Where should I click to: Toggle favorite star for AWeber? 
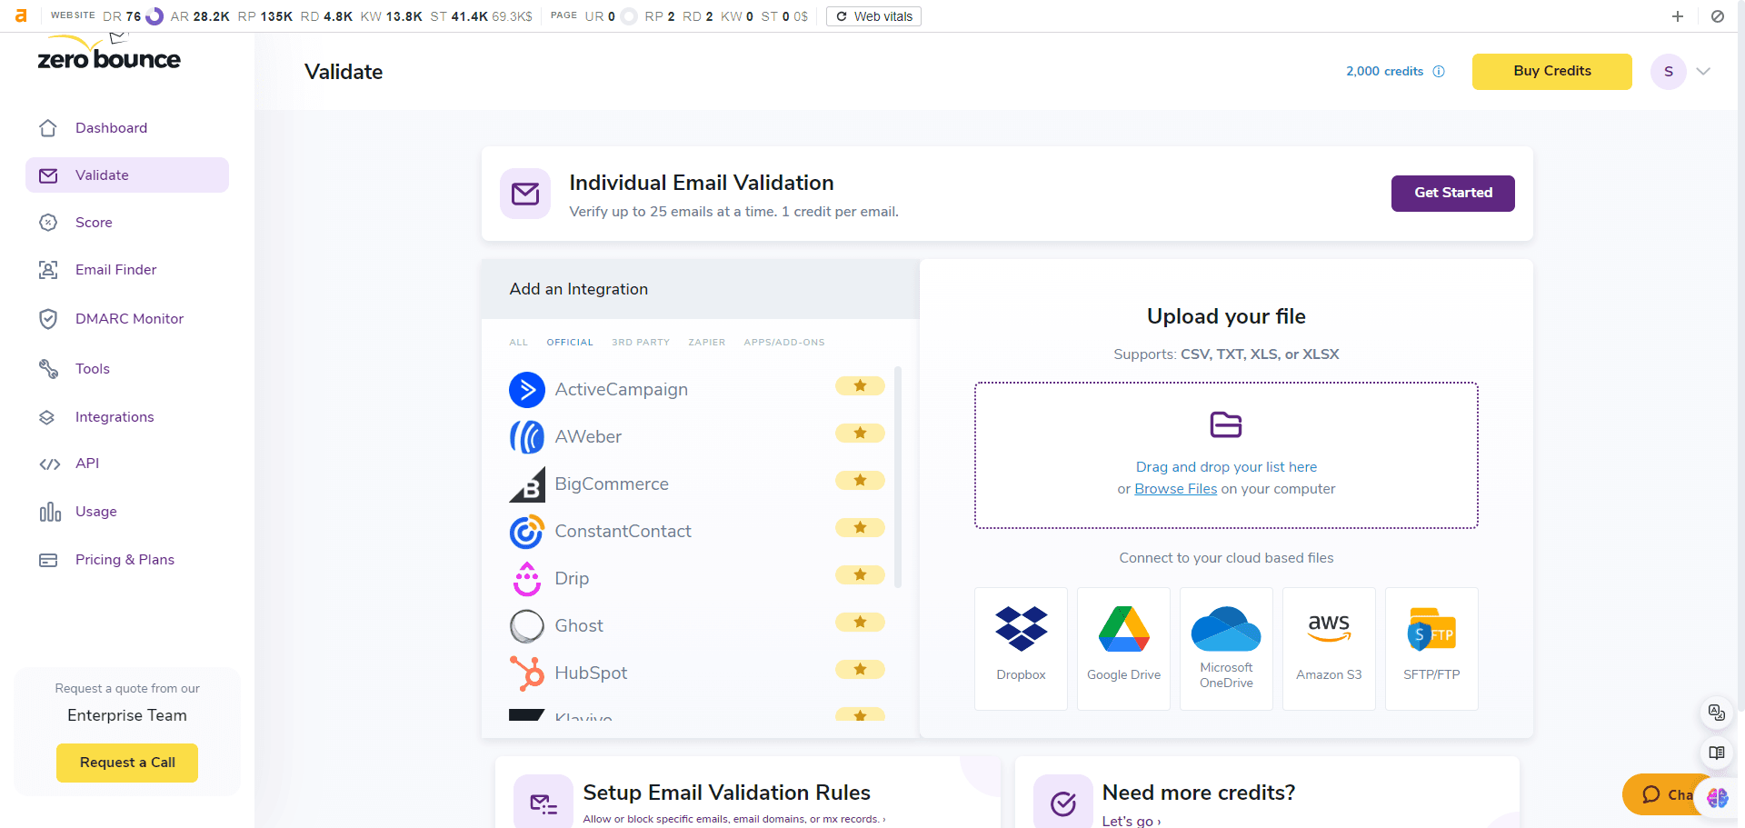click(x=860, y=434)
